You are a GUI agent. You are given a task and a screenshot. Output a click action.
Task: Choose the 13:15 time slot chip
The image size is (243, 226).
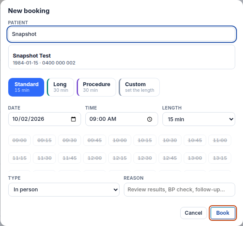[x=220, y=158]
